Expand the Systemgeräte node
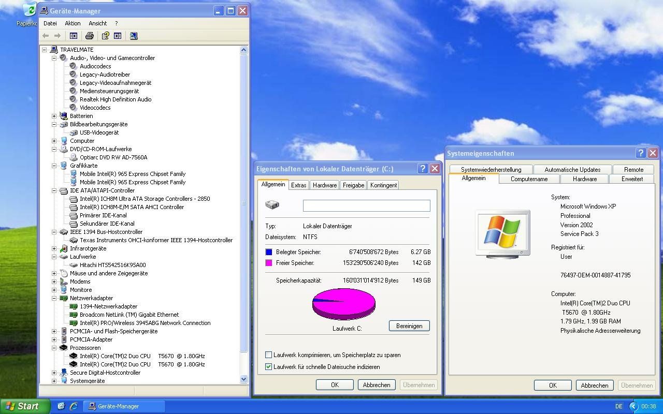The height and width of the screenshot is (414, 663). [54, 381]
